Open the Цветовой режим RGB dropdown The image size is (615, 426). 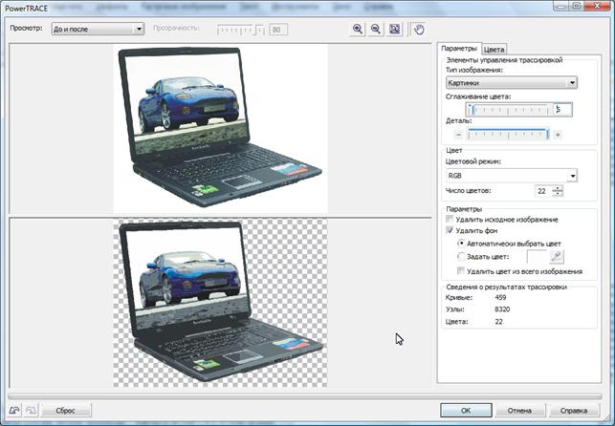coord(511,176)
